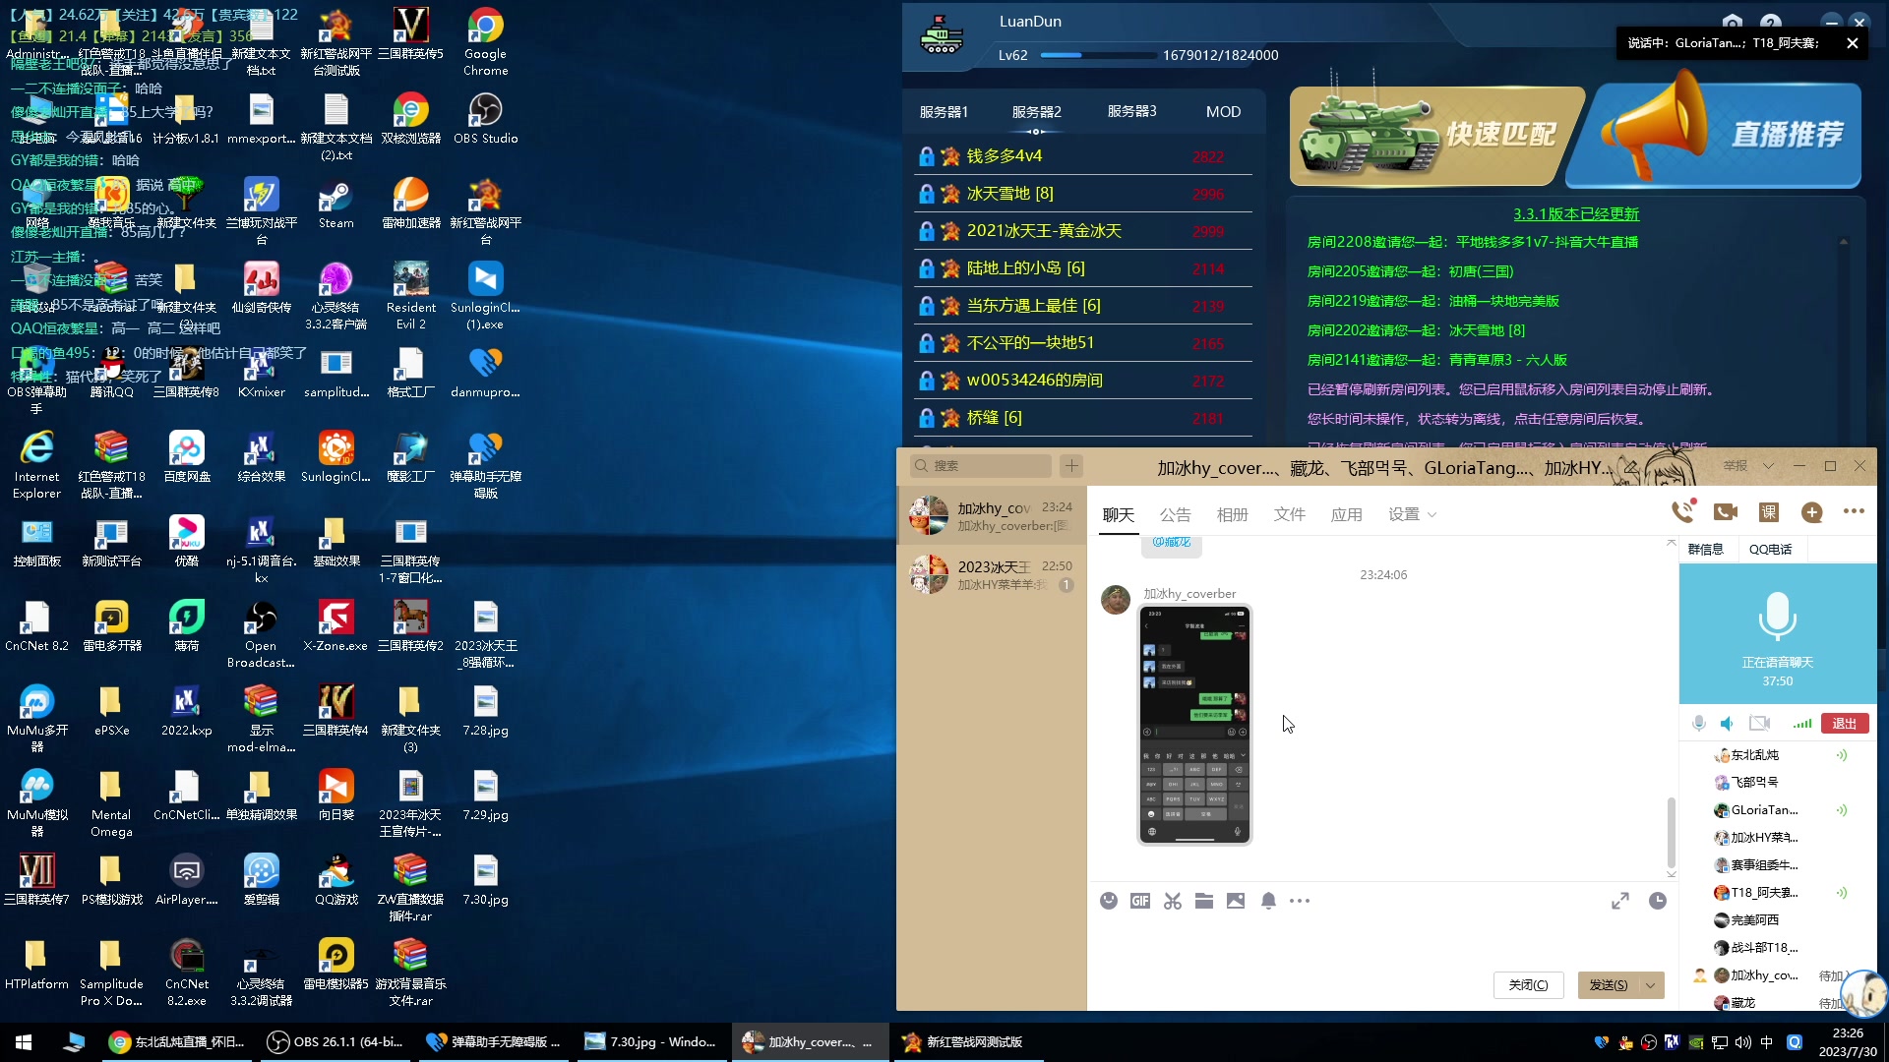Expand the chevron menu beside 举报
The image size is (1889, 1062).
click(1768, 466)
